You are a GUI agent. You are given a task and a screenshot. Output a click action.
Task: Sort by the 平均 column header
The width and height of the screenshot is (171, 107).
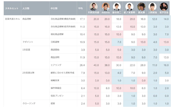[80, 8]
